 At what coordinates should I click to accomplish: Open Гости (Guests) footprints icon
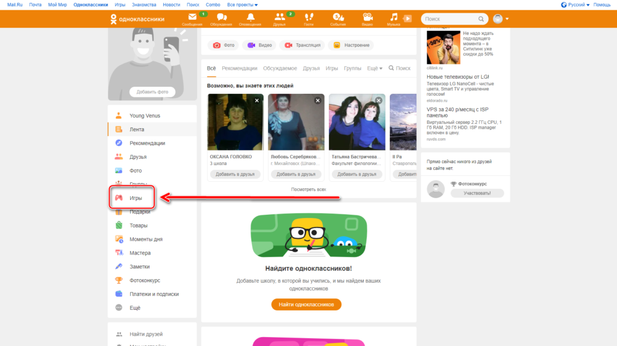tap(308, 18)
